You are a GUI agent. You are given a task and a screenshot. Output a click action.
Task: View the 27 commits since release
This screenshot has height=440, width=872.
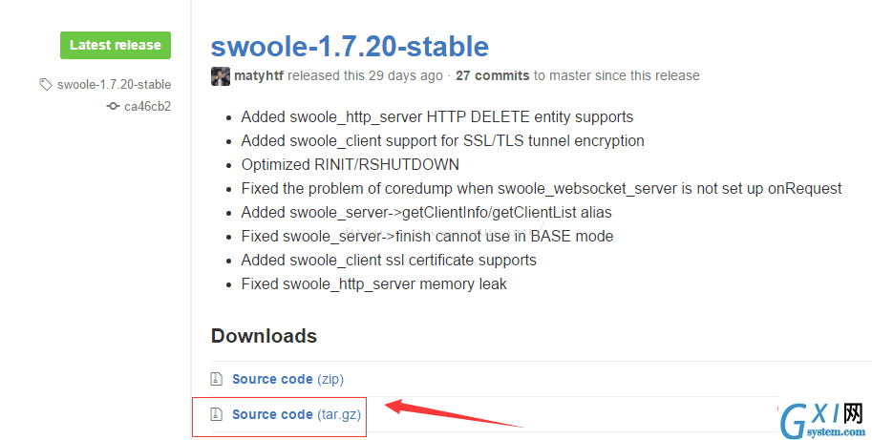coord(492,75)
